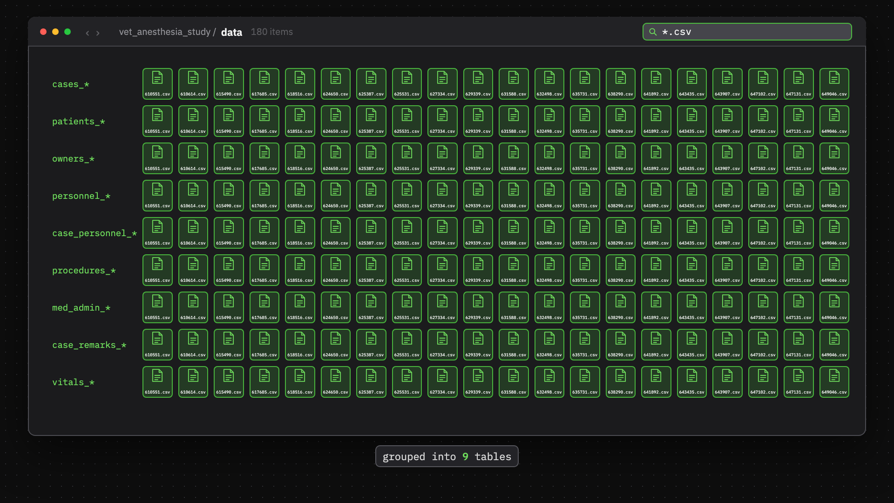Image resolution: width=894 pixels, height=503 pixels.
Task: Select 625531.csv in the cases_* row
Action: (407, 84)
